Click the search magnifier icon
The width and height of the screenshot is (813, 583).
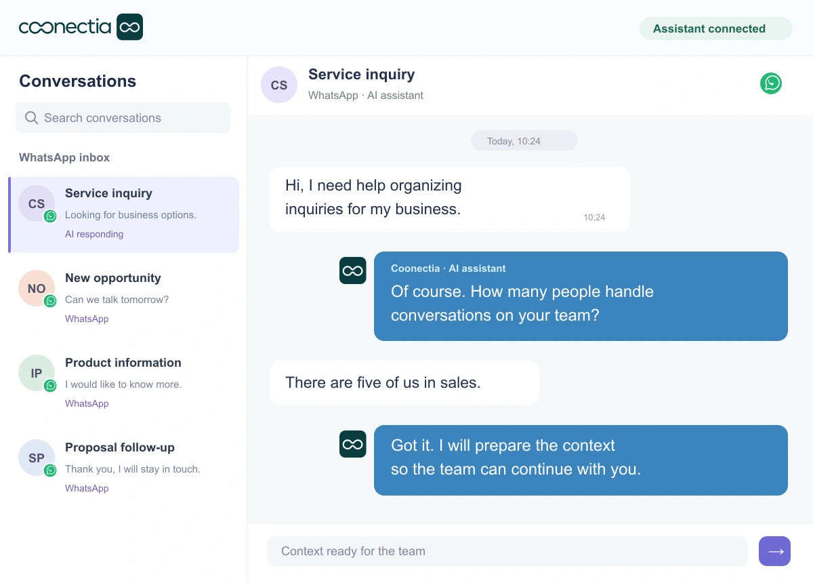tap(31, 118)
